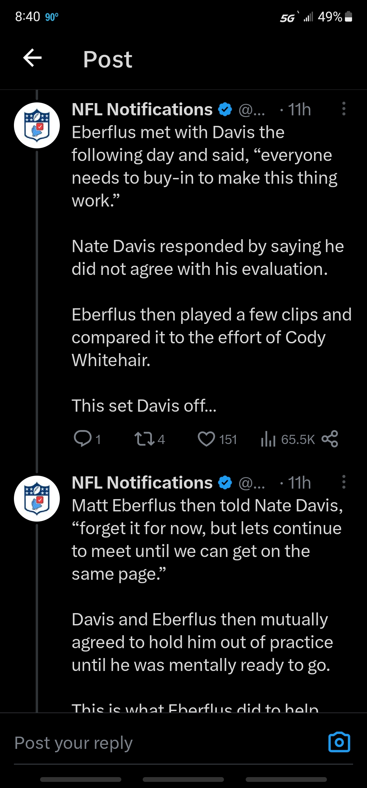View analytics icon showing 65.5K views

click(x=268, y=439)
